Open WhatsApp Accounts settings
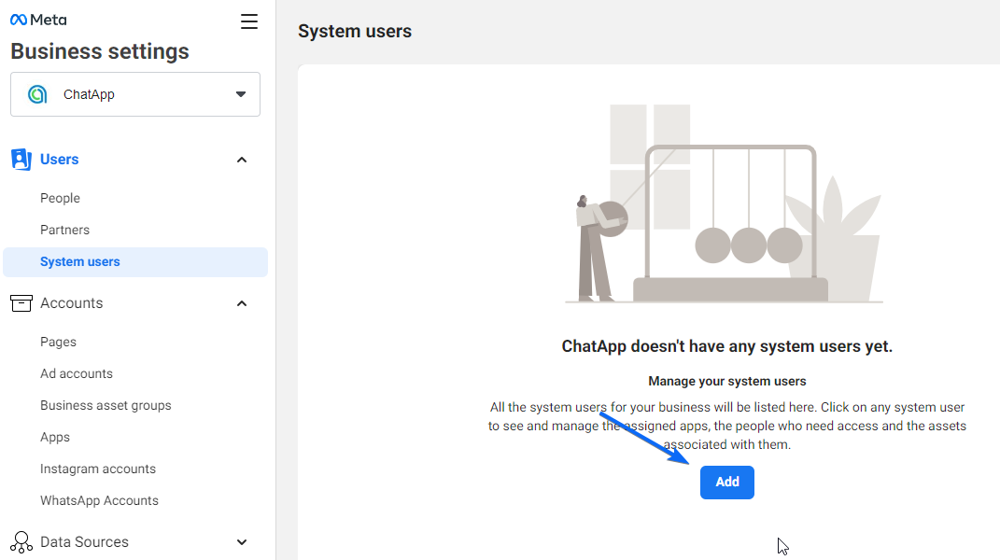 coord(99,500)
